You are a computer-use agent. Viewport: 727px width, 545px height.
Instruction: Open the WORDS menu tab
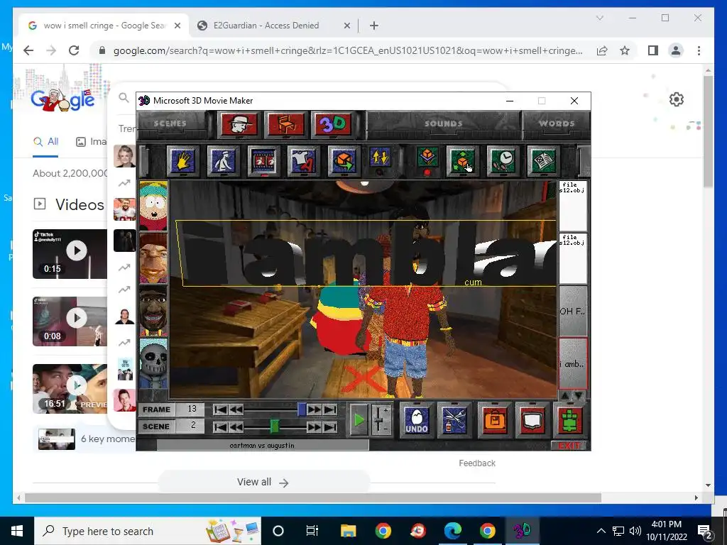coord(557,123)
